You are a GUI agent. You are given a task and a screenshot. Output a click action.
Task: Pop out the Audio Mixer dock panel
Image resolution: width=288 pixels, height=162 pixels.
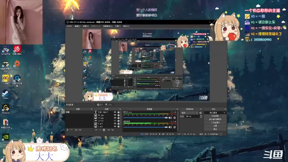pos(177,109)
